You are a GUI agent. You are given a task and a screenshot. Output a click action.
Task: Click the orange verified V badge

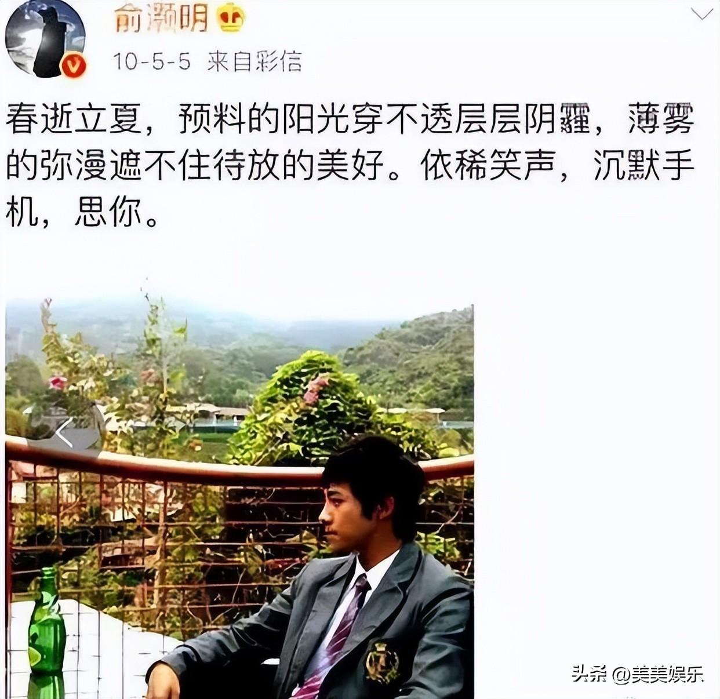(74, 67)
